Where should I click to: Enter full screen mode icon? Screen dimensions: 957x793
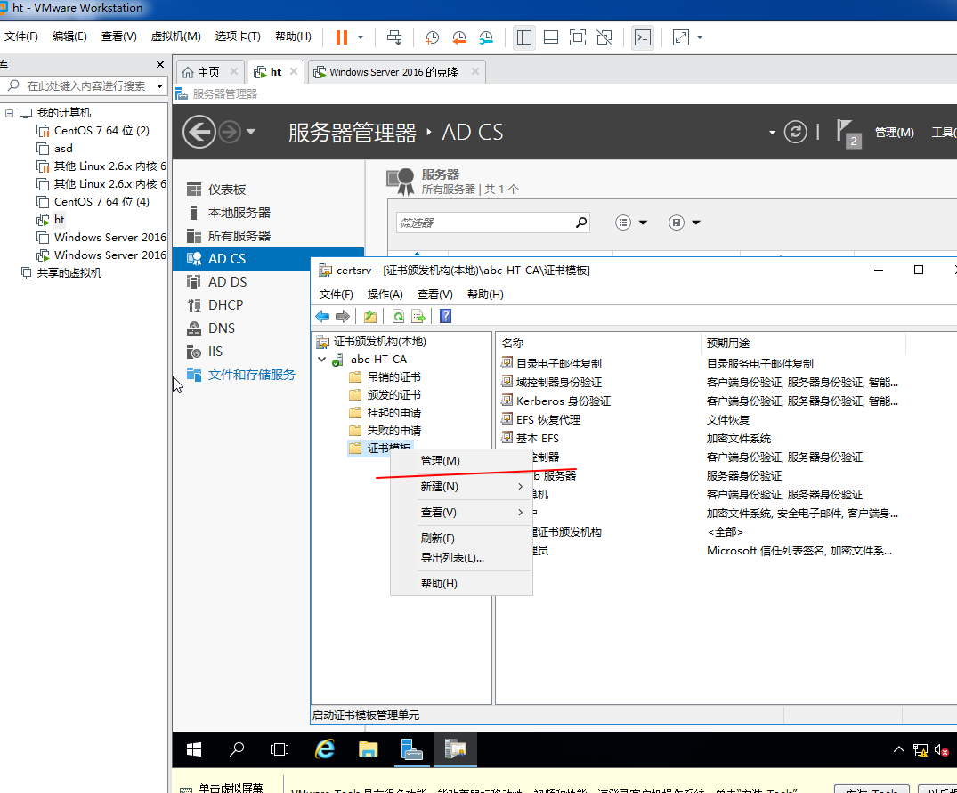578,37
